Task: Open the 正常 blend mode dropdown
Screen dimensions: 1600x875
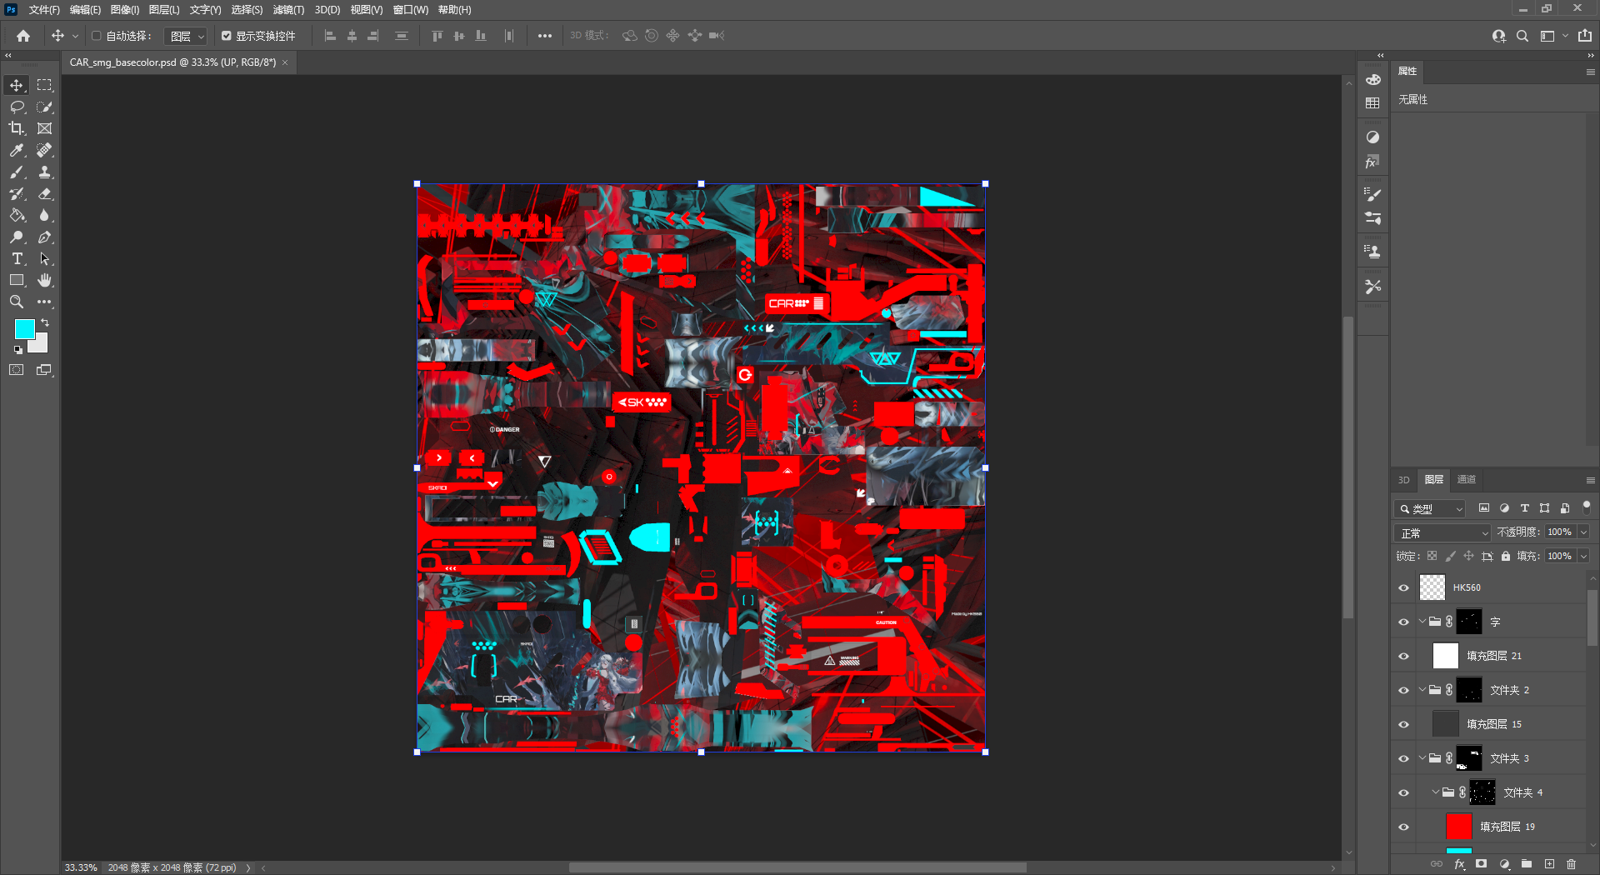Action: coord(1443,532)
